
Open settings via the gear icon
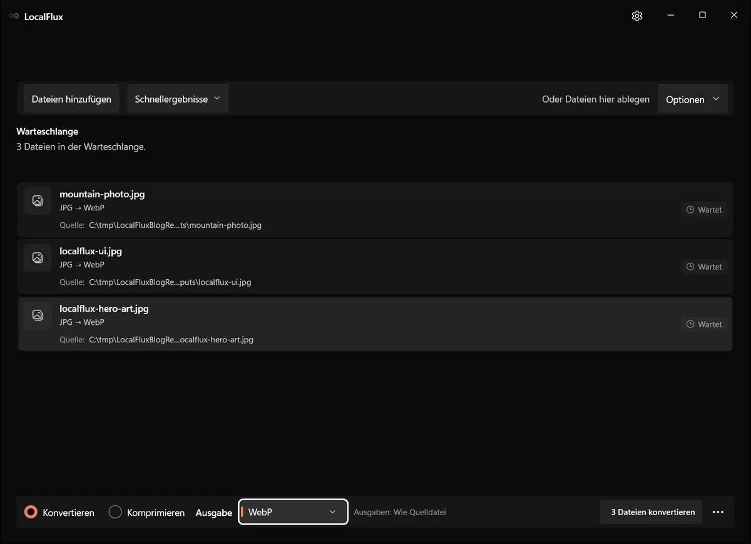(x=637, y=16)
